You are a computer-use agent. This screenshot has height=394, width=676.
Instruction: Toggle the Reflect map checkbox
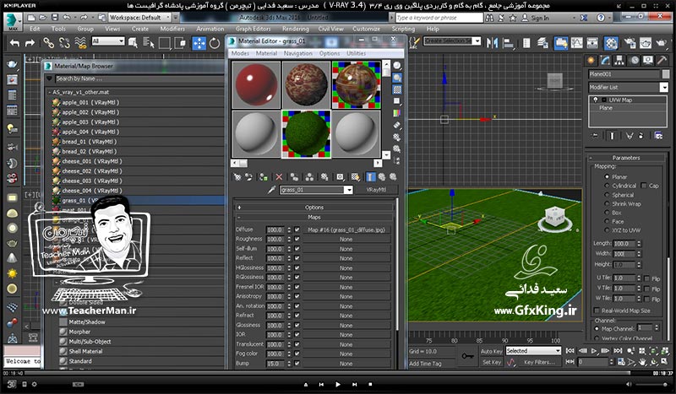point(297,258)
